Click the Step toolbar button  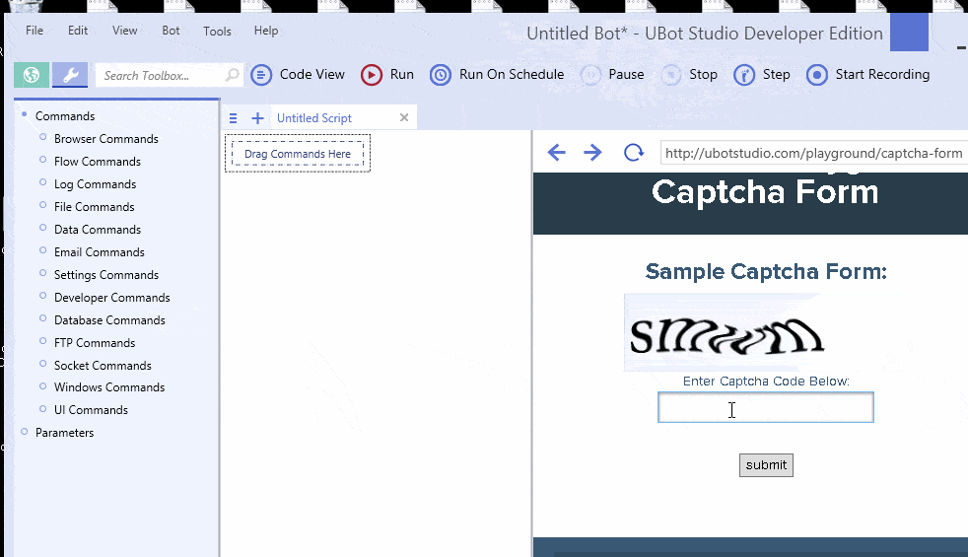[x=762, y=75]
